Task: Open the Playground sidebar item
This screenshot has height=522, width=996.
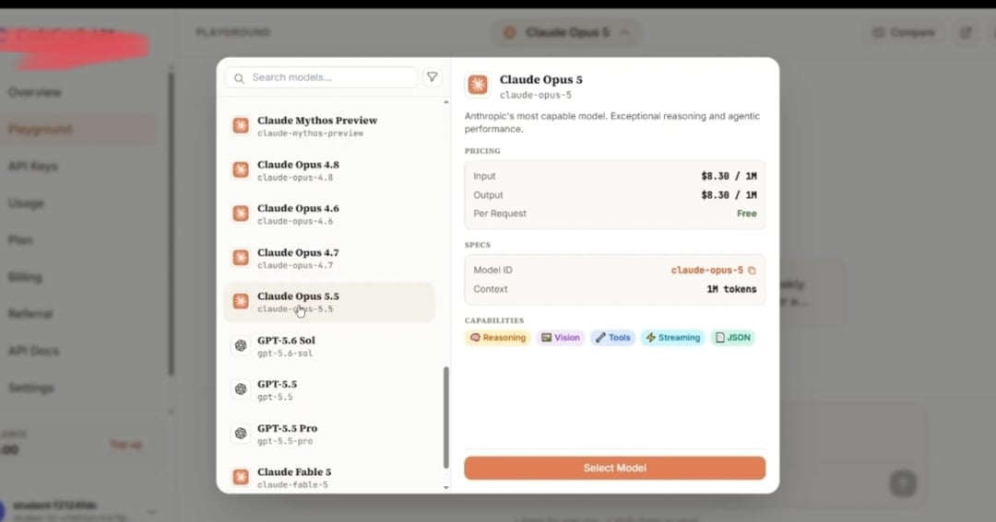Action: [78, 130]
